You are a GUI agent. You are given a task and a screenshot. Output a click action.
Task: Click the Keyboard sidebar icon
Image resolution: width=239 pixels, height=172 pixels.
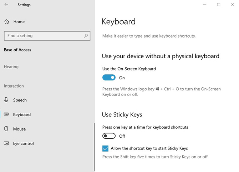[6, 114]
